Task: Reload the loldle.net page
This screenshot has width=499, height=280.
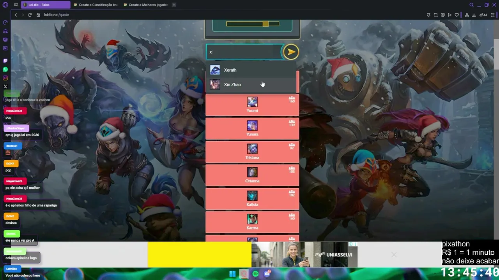Action: pos(30,15)
